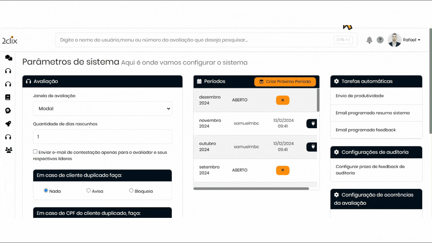Click 'Criar Próximo Período' button
The width and height of the screenshot is (432, 243).
(285, 82)
